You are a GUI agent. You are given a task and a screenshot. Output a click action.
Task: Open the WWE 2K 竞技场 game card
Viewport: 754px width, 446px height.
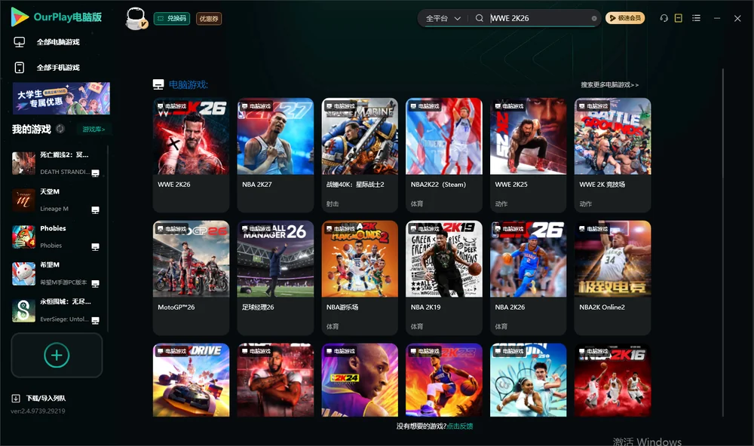(x=612, y=154)
